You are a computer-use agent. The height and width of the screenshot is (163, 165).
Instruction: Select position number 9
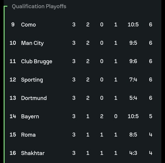click(13, 24)
